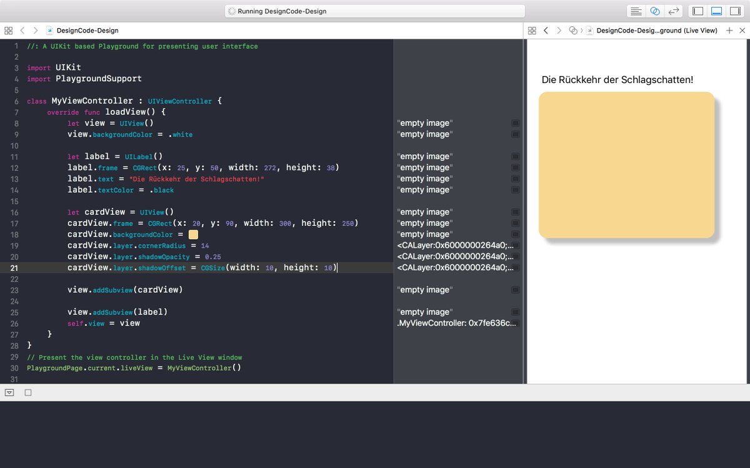The width and height of the screenshot is (750, 468).
Task: Quick Look result for let label line
Action: pos(515,157)
